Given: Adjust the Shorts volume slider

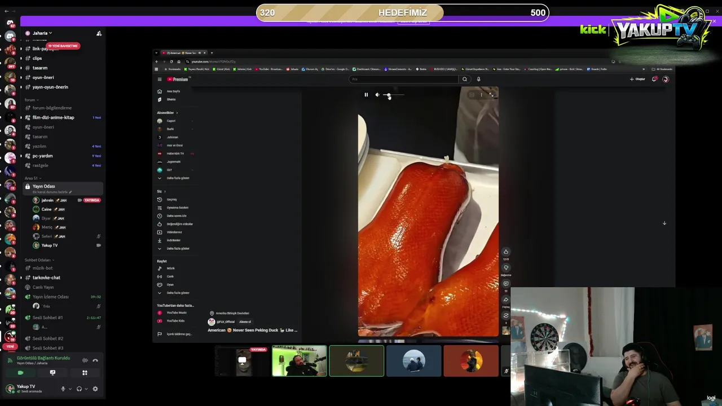Looking at the screenshot, I should pyautogui.click(x=394, y=95).
